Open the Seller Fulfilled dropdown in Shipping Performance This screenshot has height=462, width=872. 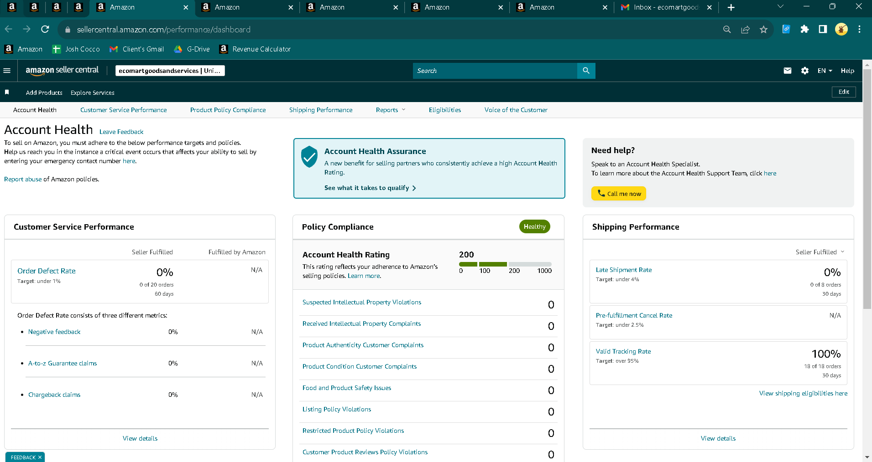click(x=820, y=252)
